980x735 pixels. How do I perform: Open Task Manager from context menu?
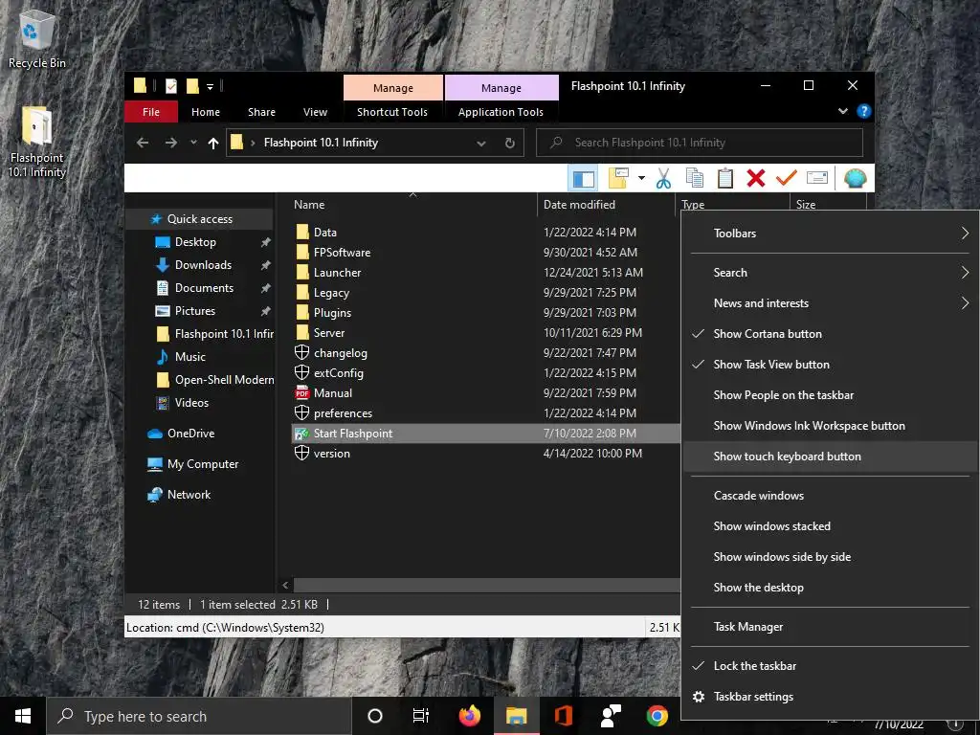pos(830,627)
